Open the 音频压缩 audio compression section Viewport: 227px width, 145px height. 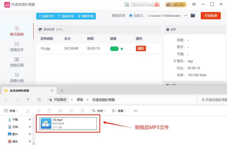[x=17, y=62]
